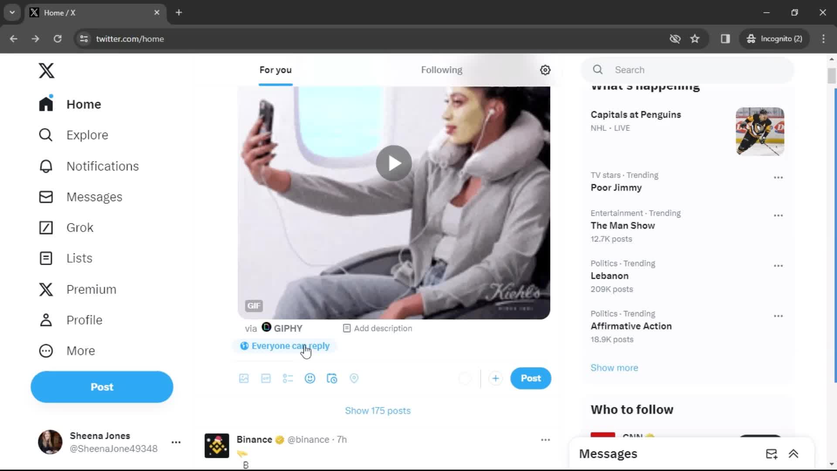Switch to the For you tab
Screen dimensions: 837x471
point(275,70)
